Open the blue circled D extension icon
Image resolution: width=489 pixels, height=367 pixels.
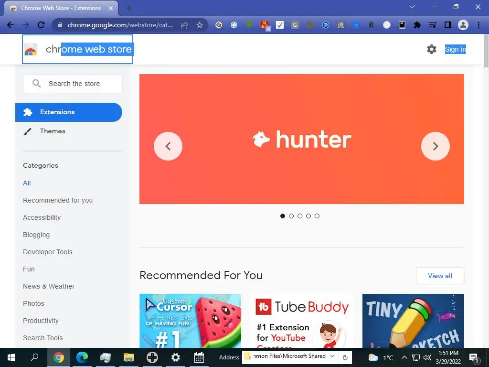(326, 25)
